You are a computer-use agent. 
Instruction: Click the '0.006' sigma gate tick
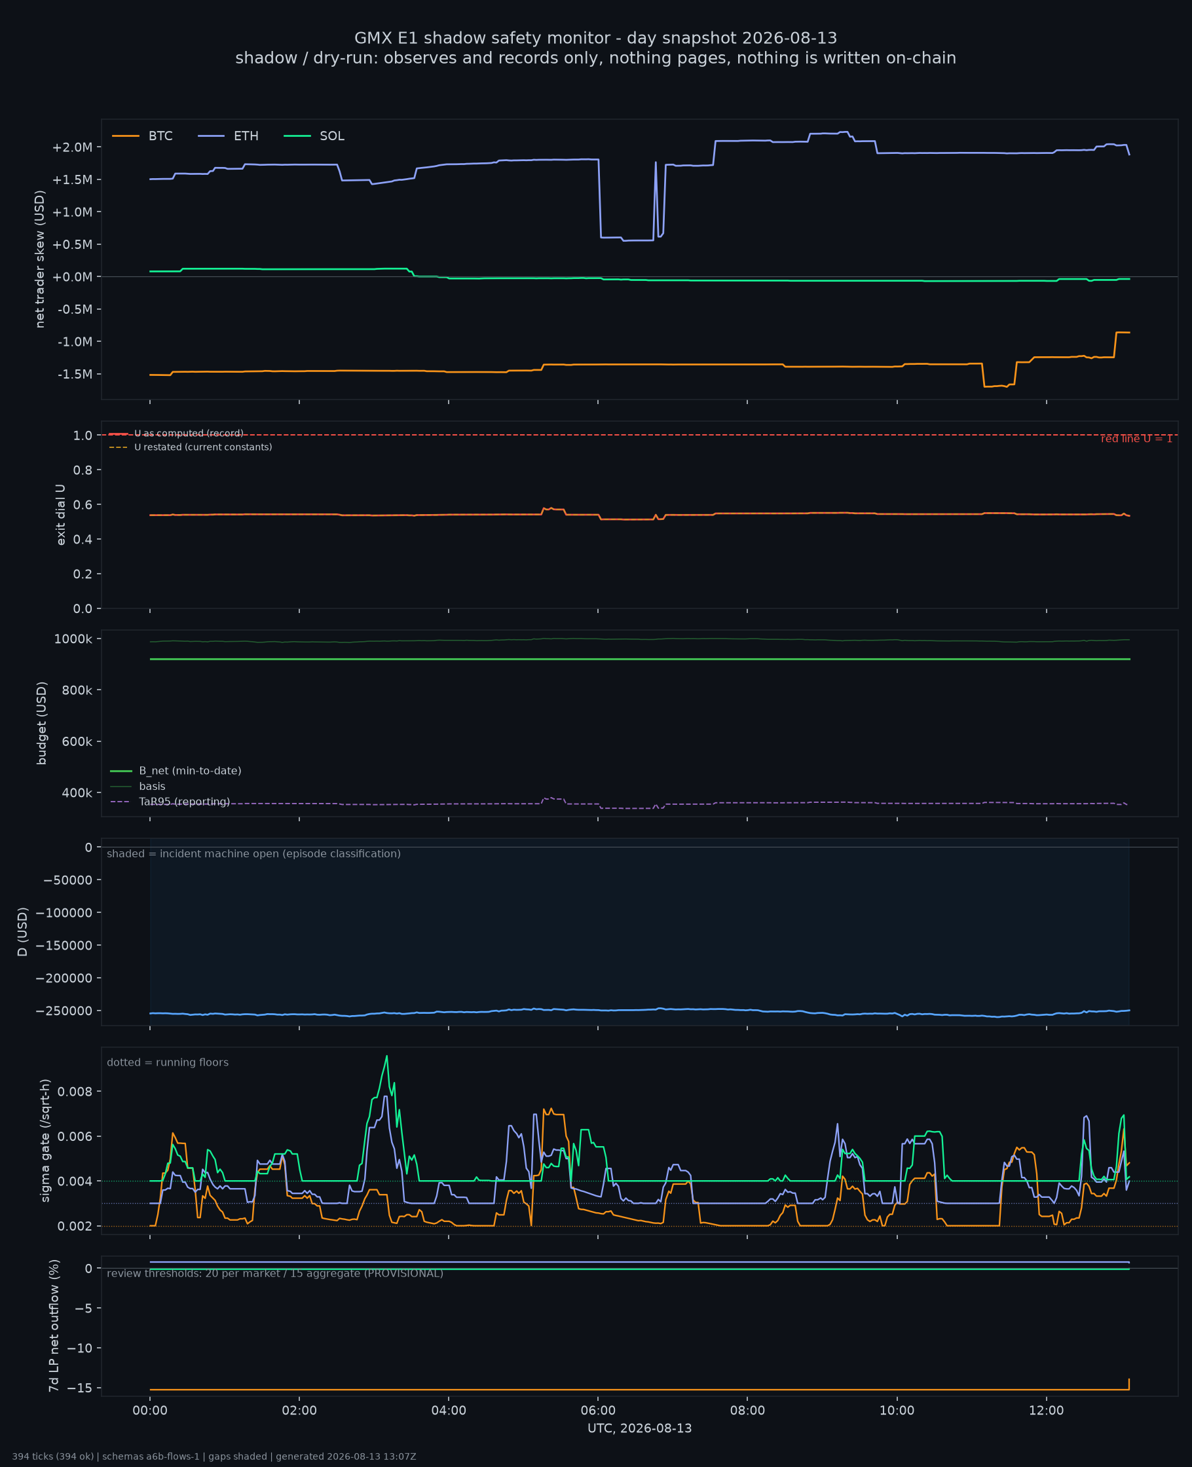point(76,1136)
